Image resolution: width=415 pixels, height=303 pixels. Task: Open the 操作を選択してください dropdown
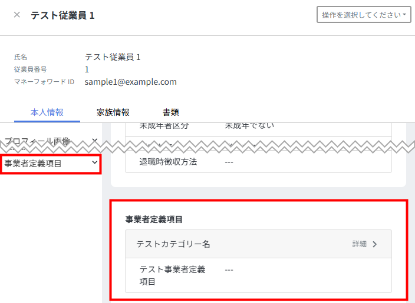click(364, 15)
